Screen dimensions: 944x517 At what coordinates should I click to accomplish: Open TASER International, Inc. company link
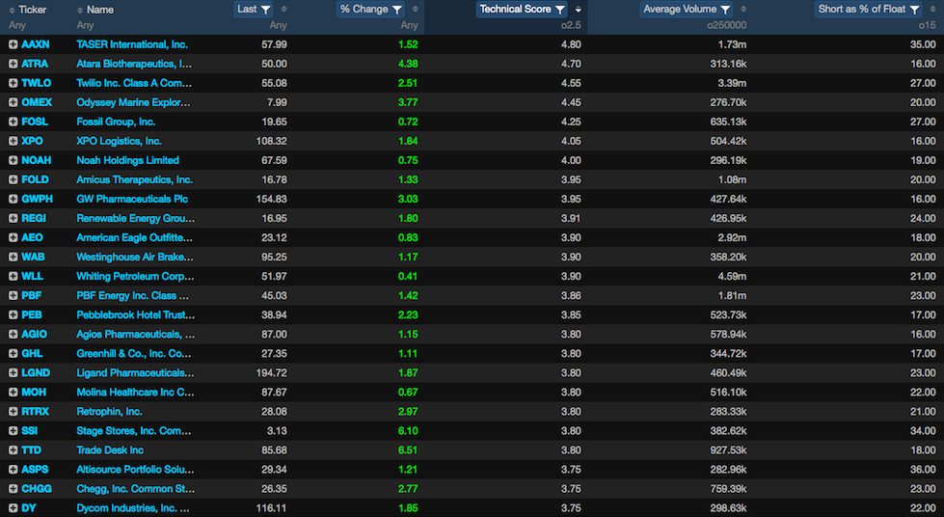[132, 44]
